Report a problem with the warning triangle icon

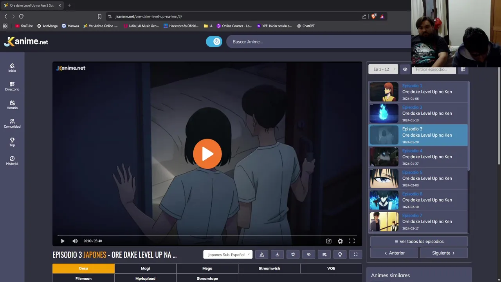pos(262,255)
